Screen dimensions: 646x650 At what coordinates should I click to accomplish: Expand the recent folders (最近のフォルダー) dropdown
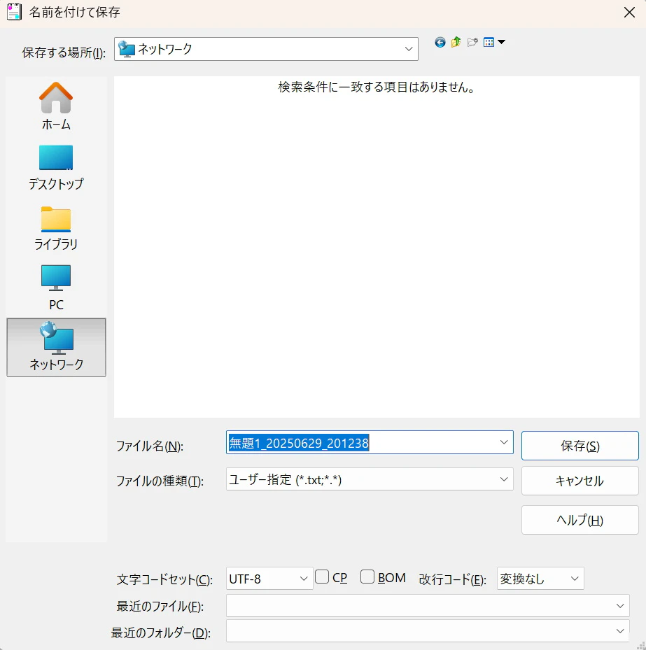pyautogui.click(x=620, y=631)
